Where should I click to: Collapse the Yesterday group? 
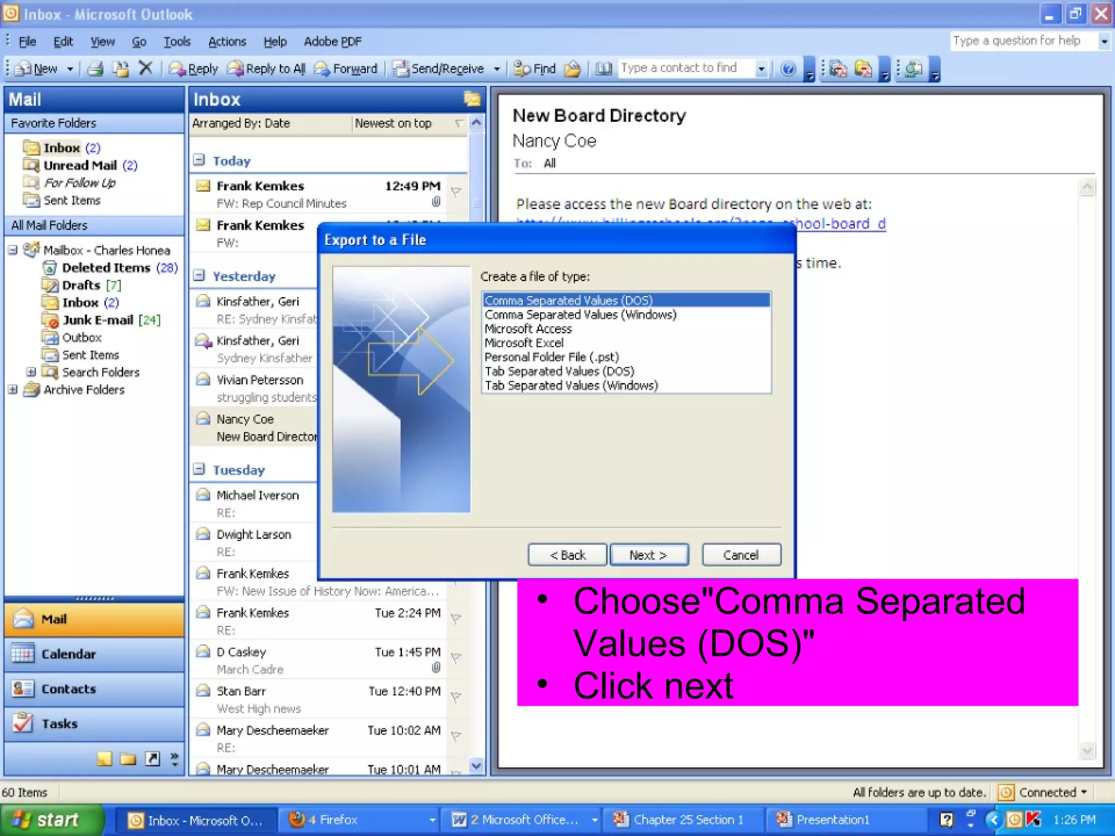pos(199,275)
